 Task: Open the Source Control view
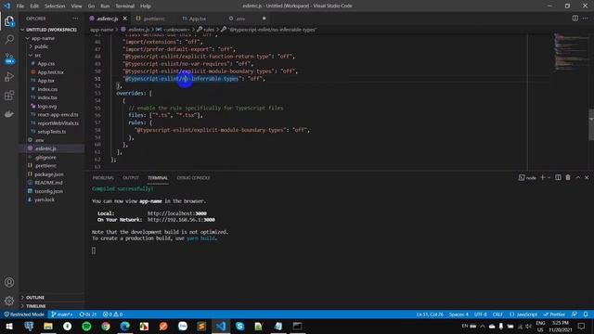(9, 58)
